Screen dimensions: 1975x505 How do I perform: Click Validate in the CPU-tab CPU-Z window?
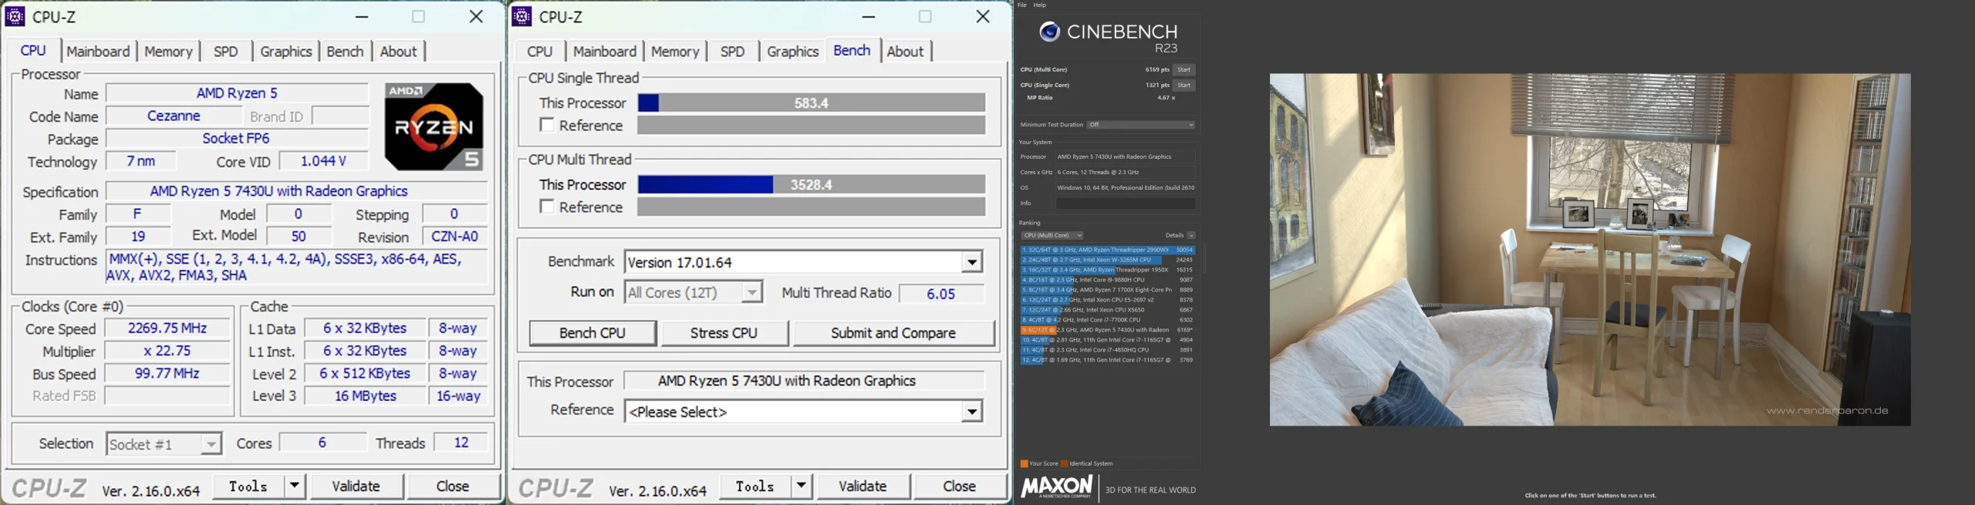(x=356, y=486)
